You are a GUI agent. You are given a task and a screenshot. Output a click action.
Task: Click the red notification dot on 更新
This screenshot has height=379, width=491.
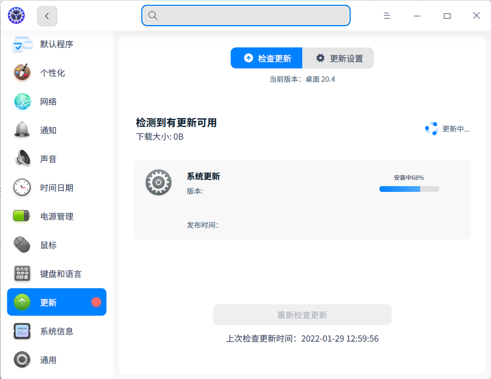click(97, 302)
